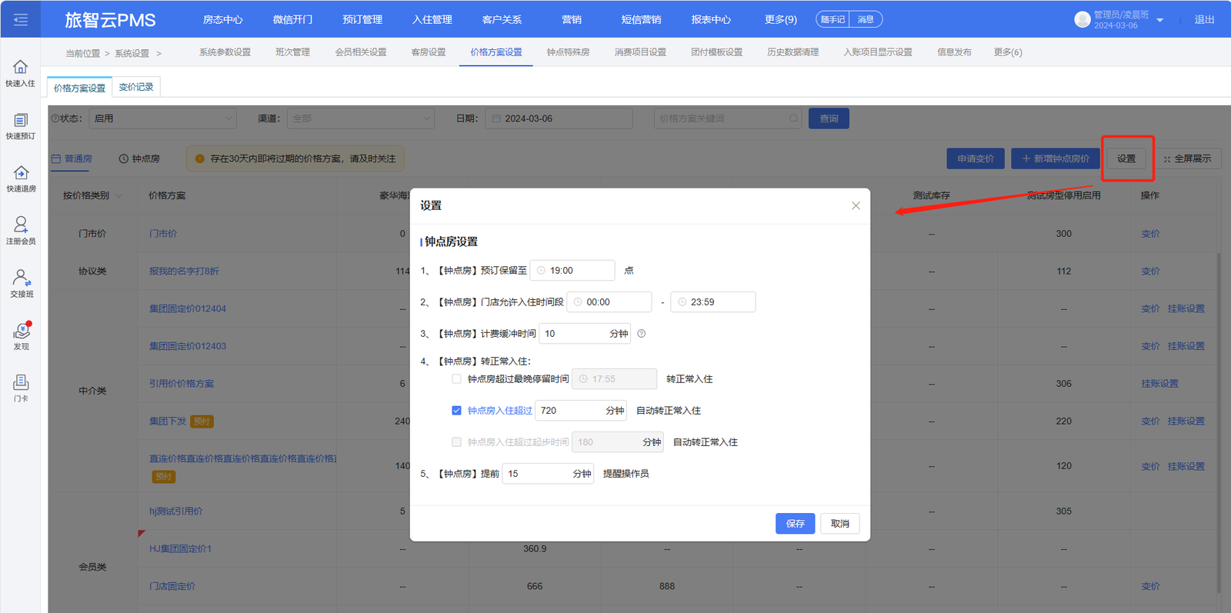Expand the 按价格类别 column filter
This screenshot has width=1231, height=613.
tap(118, 196)
